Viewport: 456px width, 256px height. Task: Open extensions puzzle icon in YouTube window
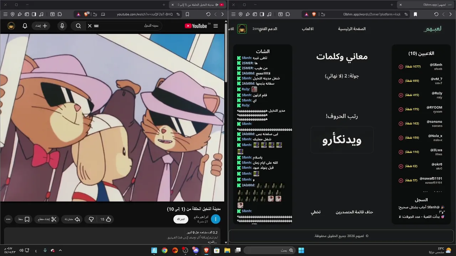point(59,14)
